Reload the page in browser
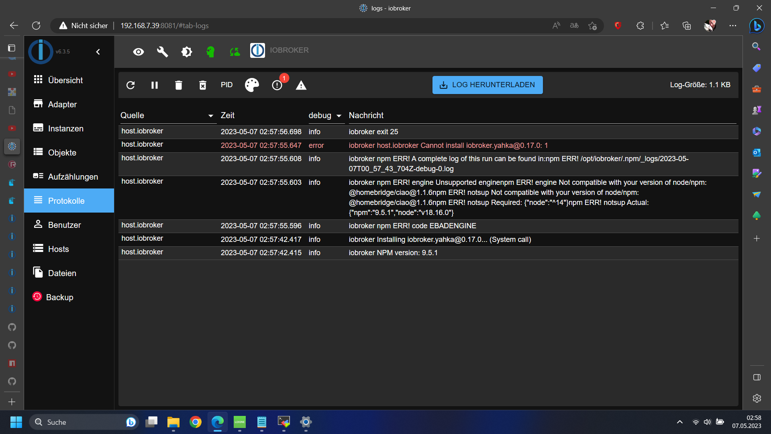 [x=36, y=26]
